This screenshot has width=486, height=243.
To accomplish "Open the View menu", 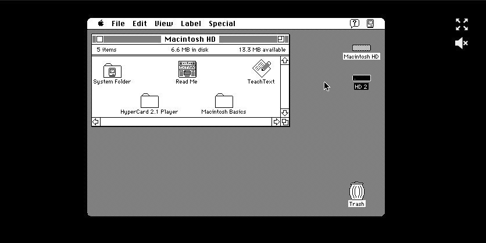I will coord(164,24).
